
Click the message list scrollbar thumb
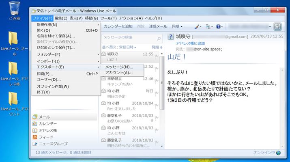pos(162,82)
